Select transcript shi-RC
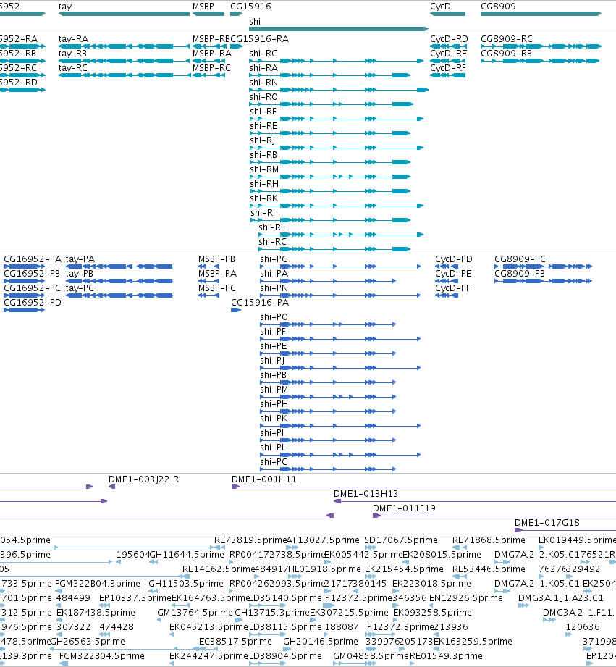Image resolution: width=616 pixels, height=667 pixels. point(272,242)
